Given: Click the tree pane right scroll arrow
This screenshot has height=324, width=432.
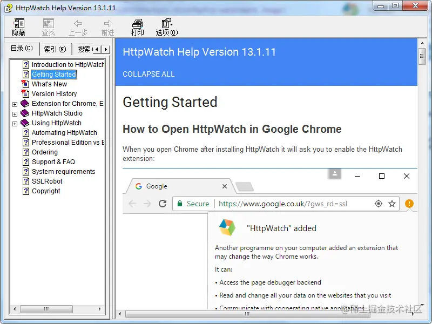Looking at the screenshot, I should [99, 309].
